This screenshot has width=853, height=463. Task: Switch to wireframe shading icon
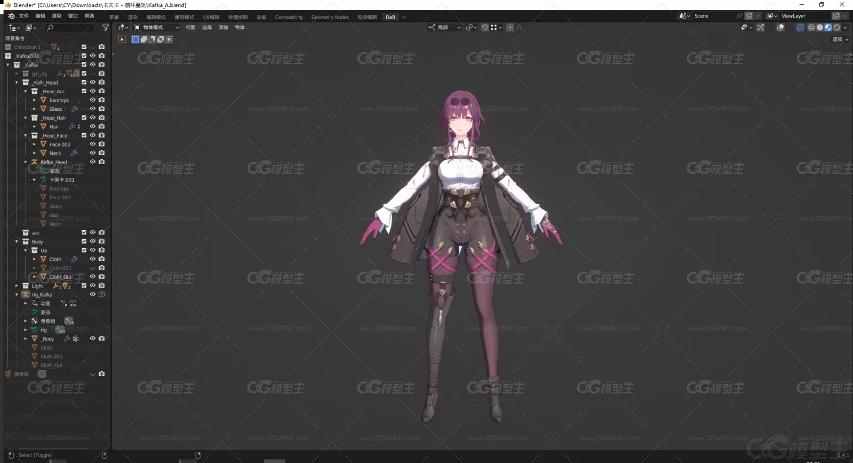coord(811,28)
